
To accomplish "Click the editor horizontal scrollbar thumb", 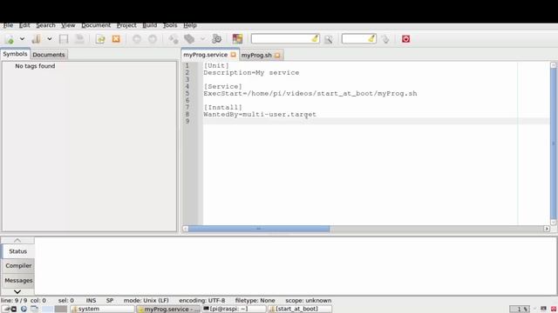I will point(259,229).
